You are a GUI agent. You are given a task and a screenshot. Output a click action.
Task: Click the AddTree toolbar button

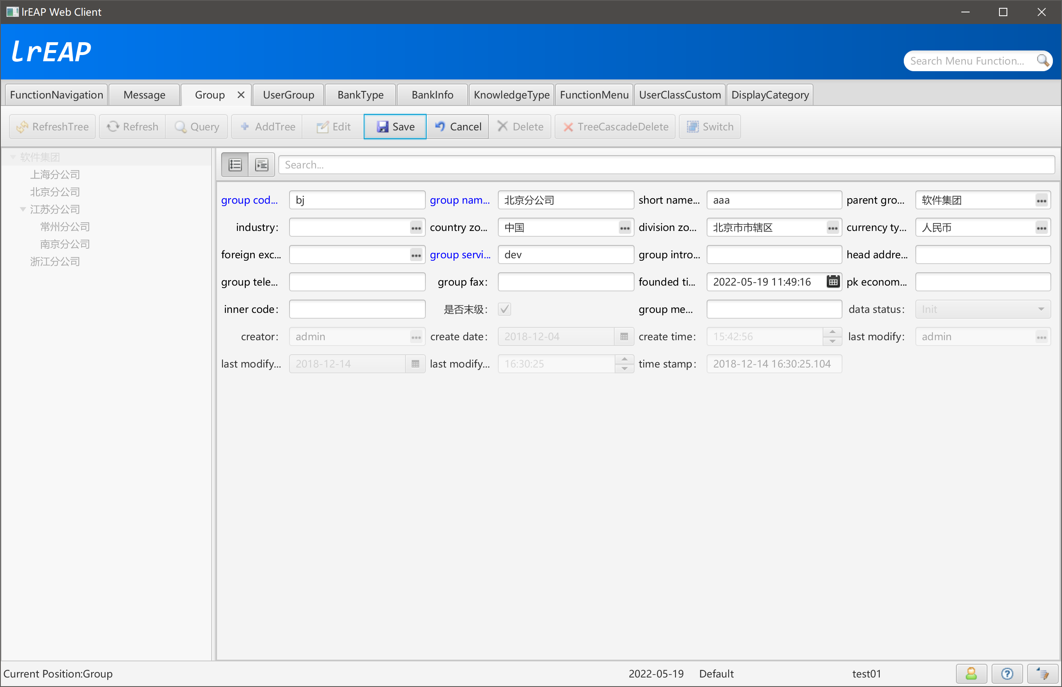point(267,127)
